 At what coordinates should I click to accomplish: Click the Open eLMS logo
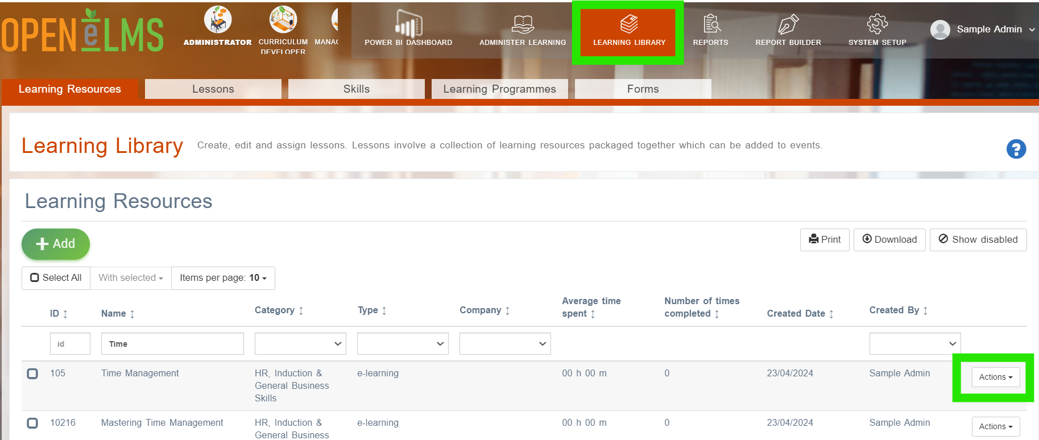coord(82,31)
